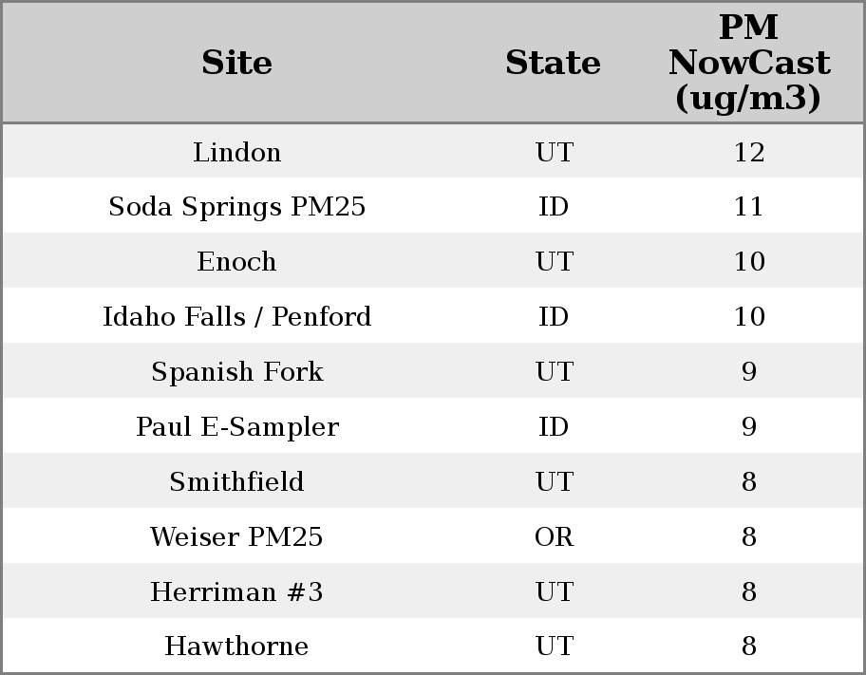Select the ID state cell for Soda Springs
The width and height of the screenshot is (866, 675).
tap(554, 207)
